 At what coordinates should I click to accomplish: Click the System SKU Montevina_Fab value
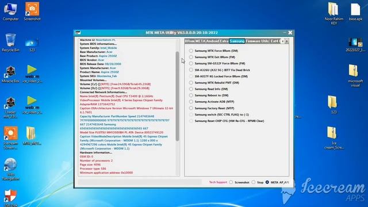(x=107, y=76)
